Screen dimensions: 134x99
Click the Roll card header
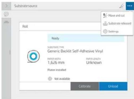click(x=60, y=26)
